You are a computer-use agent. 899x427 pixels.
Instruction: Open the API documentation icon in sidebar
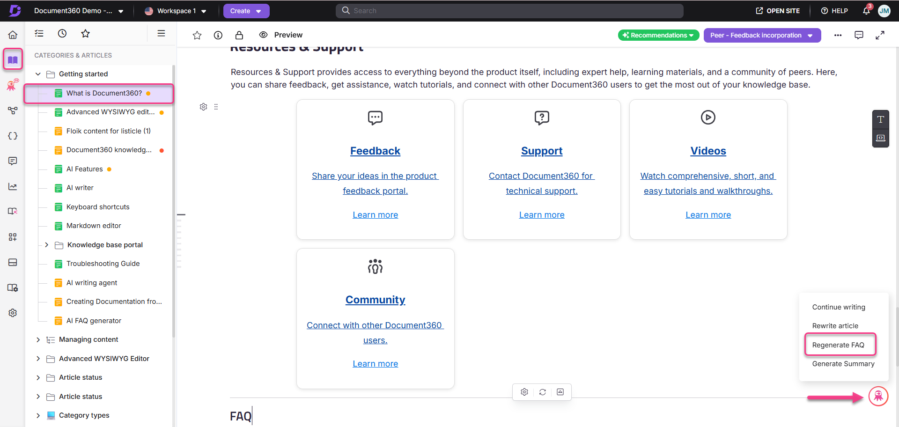point(13,135)
